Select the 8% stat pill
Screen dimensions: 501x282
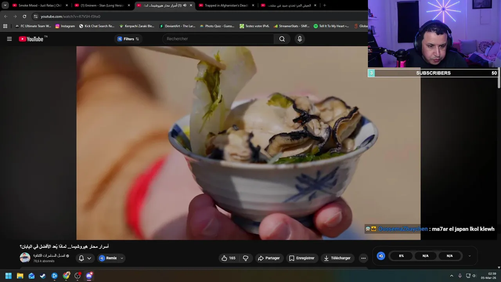(x=401, y=256)
